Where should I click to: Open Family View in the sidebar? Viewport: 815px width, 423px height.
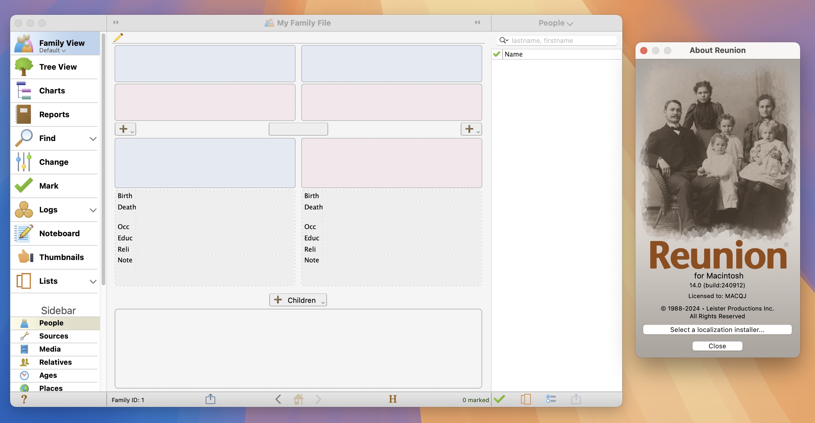[x=55, y=43]
